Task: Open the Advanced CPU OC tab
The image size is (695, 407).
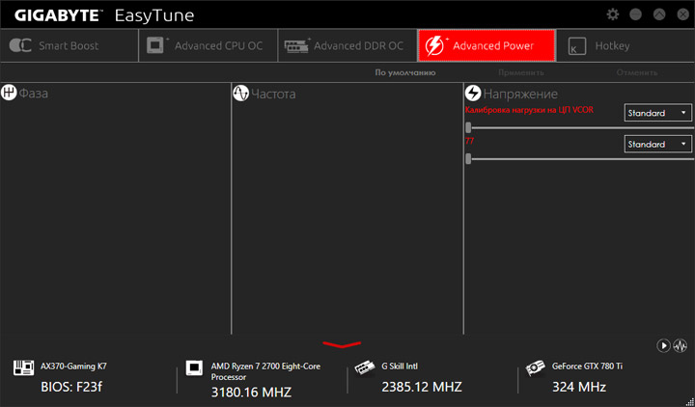Action: pyautogui.click(x=208, y=45)
